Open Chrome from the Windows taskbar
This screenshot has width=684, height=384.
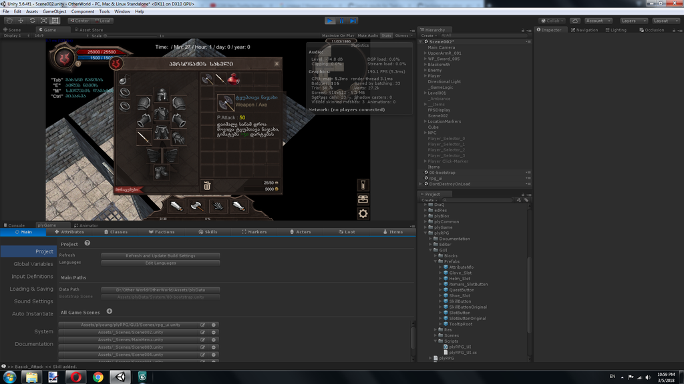click(98, 377)
